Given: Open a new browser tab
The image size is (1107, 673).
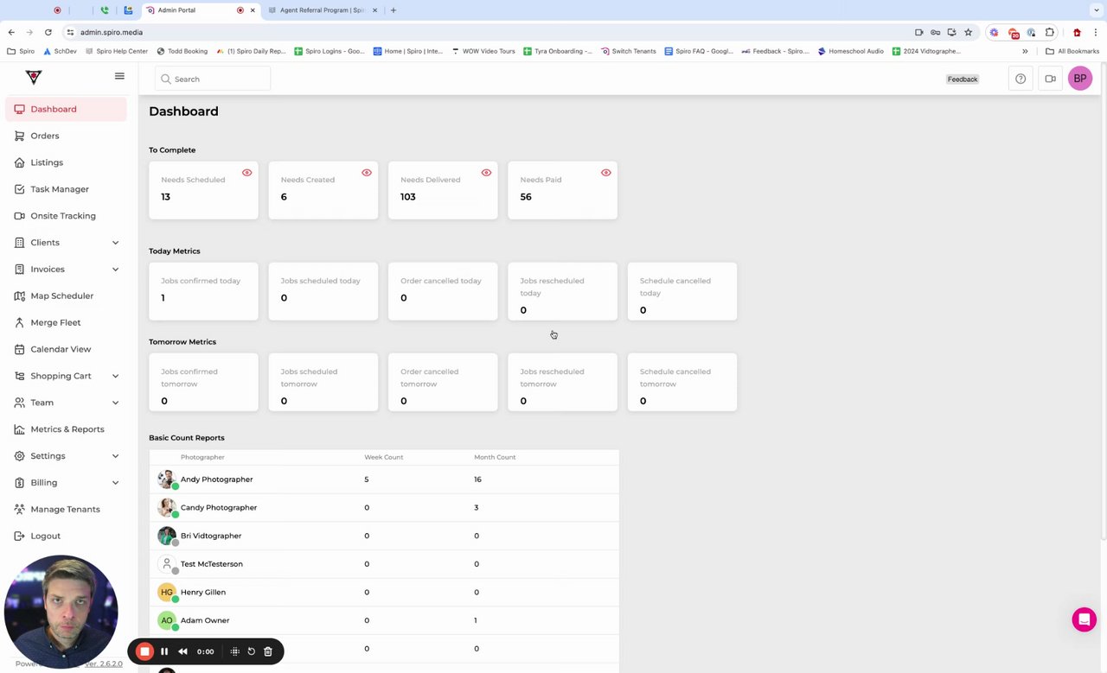Looking at the screenshot, I should [x=394, y=10].
